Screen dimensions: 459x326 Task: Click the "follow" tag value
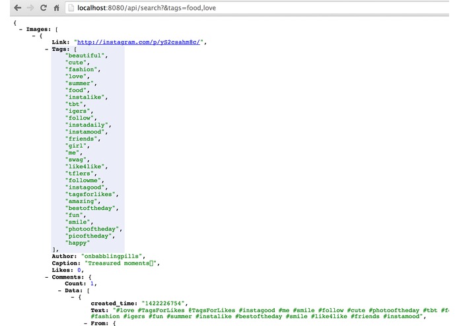(80, 118)
